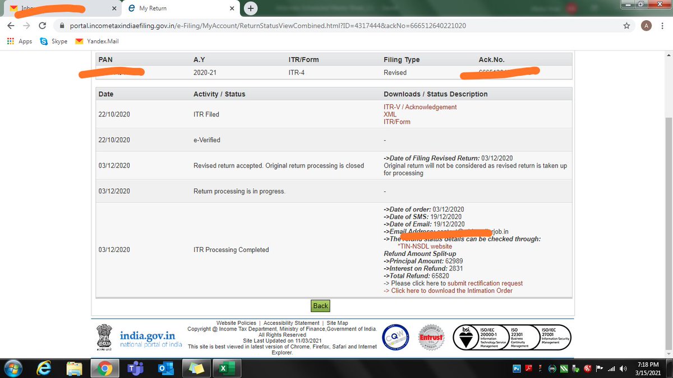The image size is (673, 378).
Task: Open the ITR/Form download link
Action: pos(397,122)
